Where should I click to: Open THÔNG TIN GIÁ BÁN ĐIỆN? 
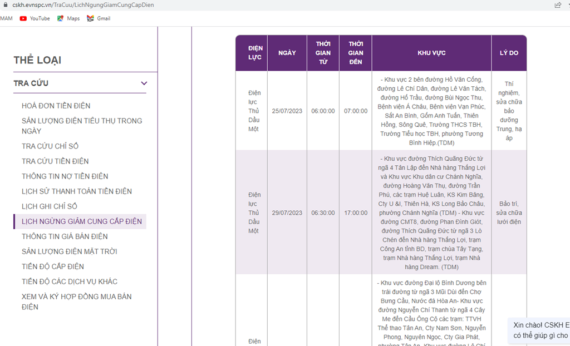click(x=65, y=236)
